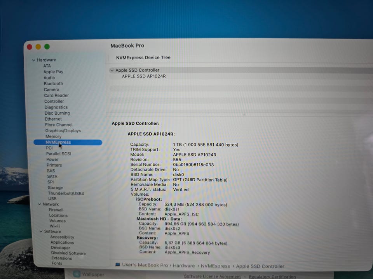Collapse the Network section chevron

(40, 204)
